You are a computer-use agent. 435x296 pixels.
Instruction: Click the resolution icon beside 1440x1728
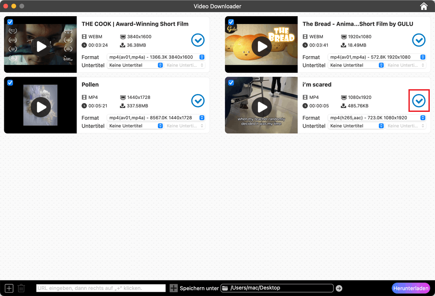coord(123,97)
